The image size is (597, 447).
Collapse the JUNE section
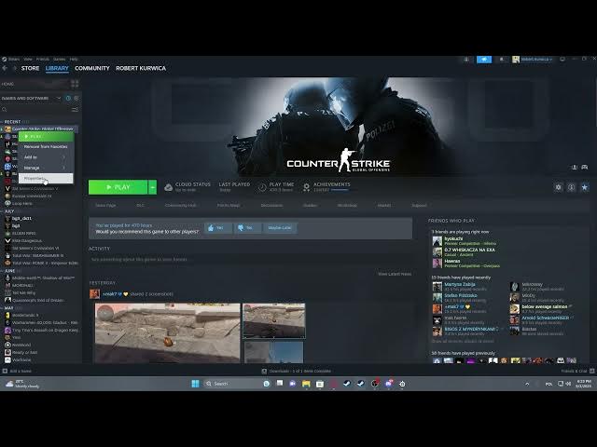coord(9,271)
